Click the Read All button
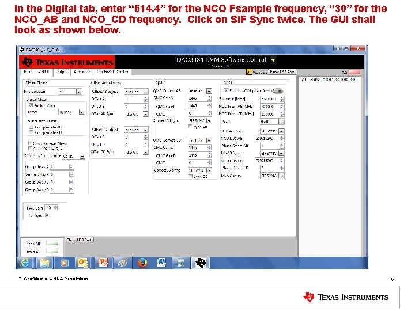This screenshot has height=311, width=415. (52, 251)
